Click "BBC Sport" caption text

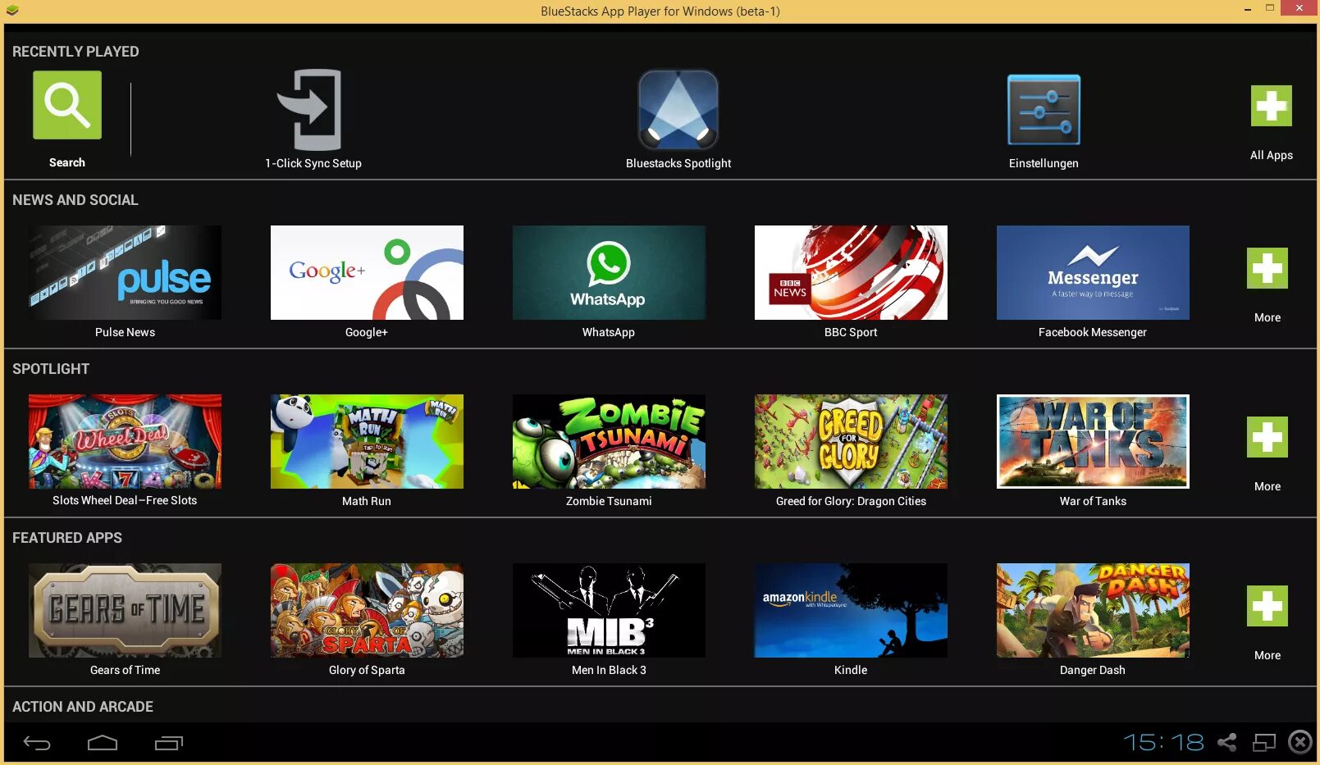pos(851,332)
